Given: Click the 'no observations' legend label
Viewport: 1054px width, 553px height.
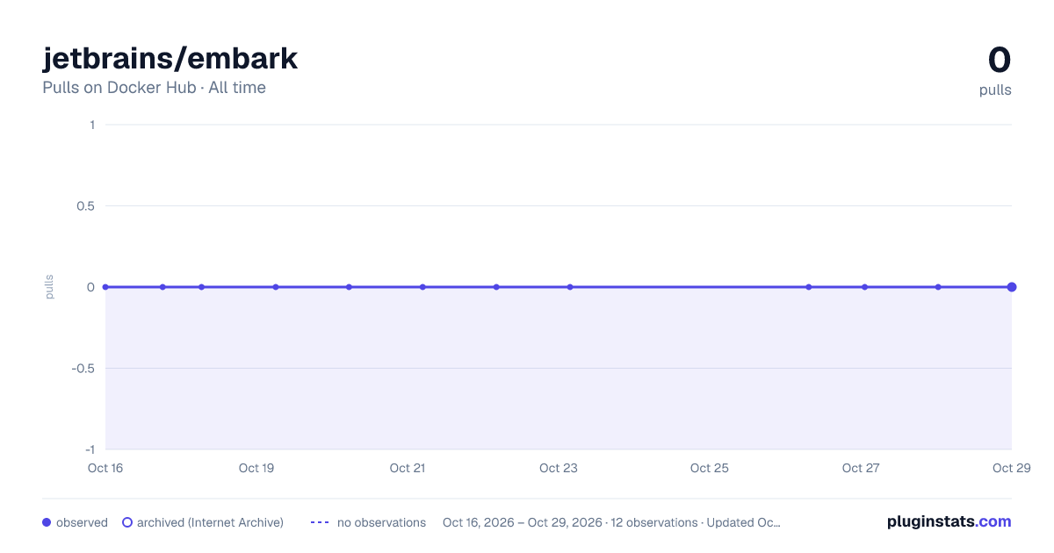Looking at the screenshot, I should [x=381, y=522].
